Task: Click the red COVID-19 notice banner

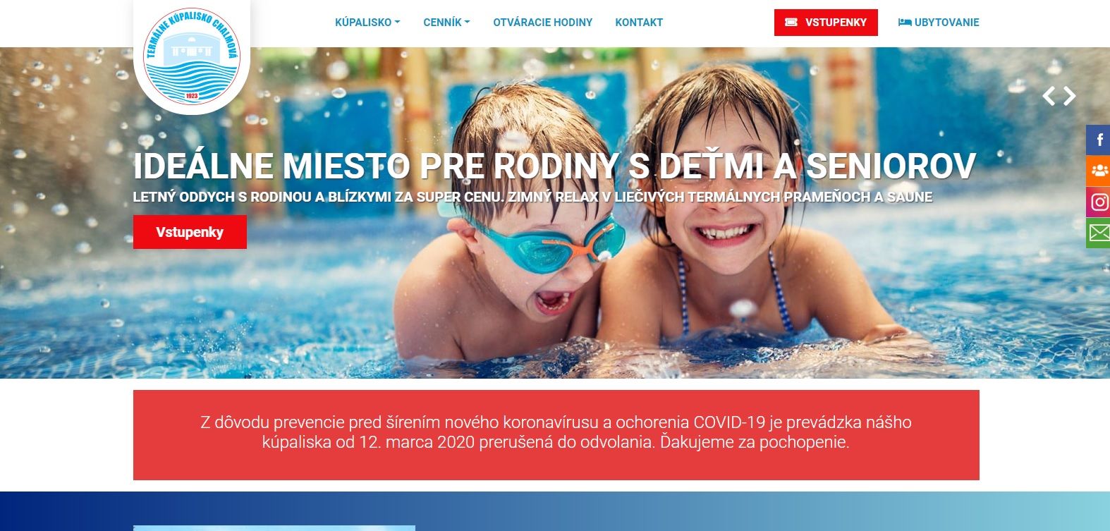Action: 556,435
